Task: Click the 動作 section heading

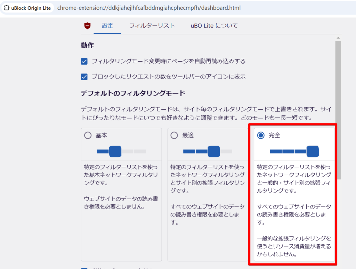Action: click(87, 46)
